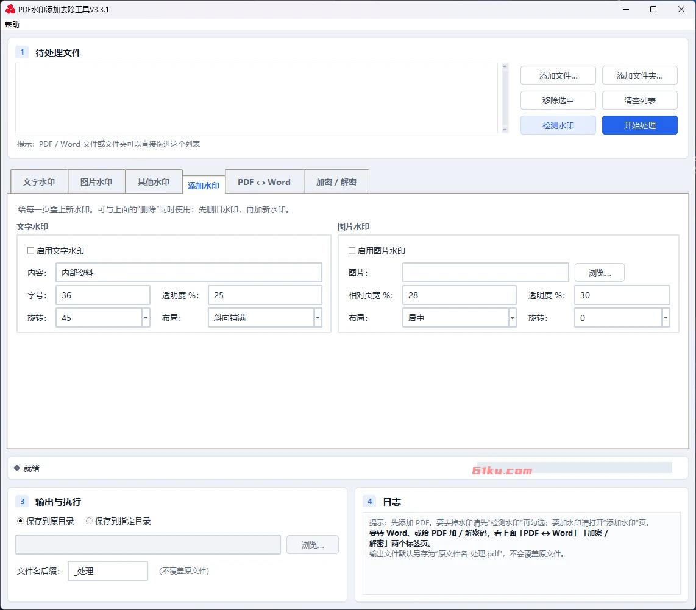The image size is (696, 610).
Task: Click the 清空列表 button
Action: (640, 100)
